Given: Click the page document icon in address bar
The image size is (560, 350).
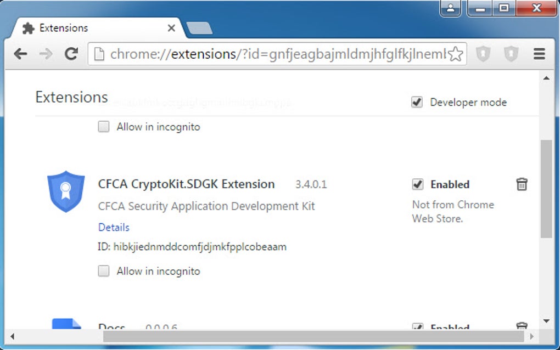Looking at the screenshot, I should click(x=98, y=54).
